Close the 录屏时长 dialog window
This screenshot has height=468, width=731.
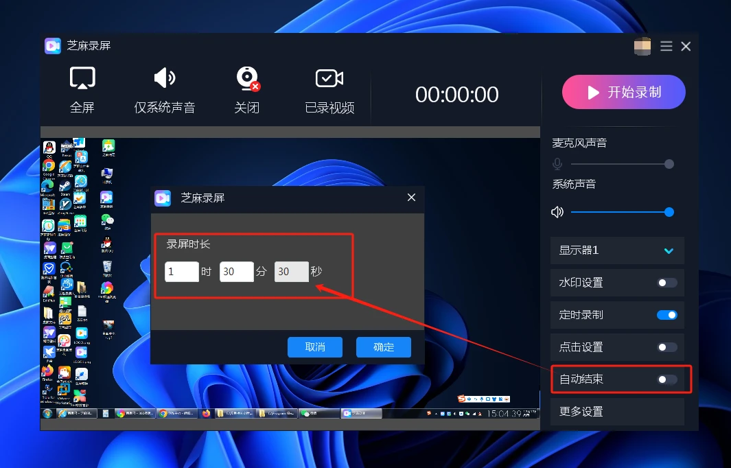411,198
